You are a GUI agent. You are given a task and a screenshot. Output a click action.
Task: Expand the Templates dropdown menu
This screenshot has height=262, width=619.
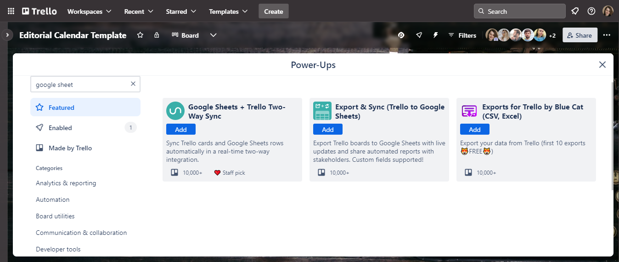coord(228,11)
